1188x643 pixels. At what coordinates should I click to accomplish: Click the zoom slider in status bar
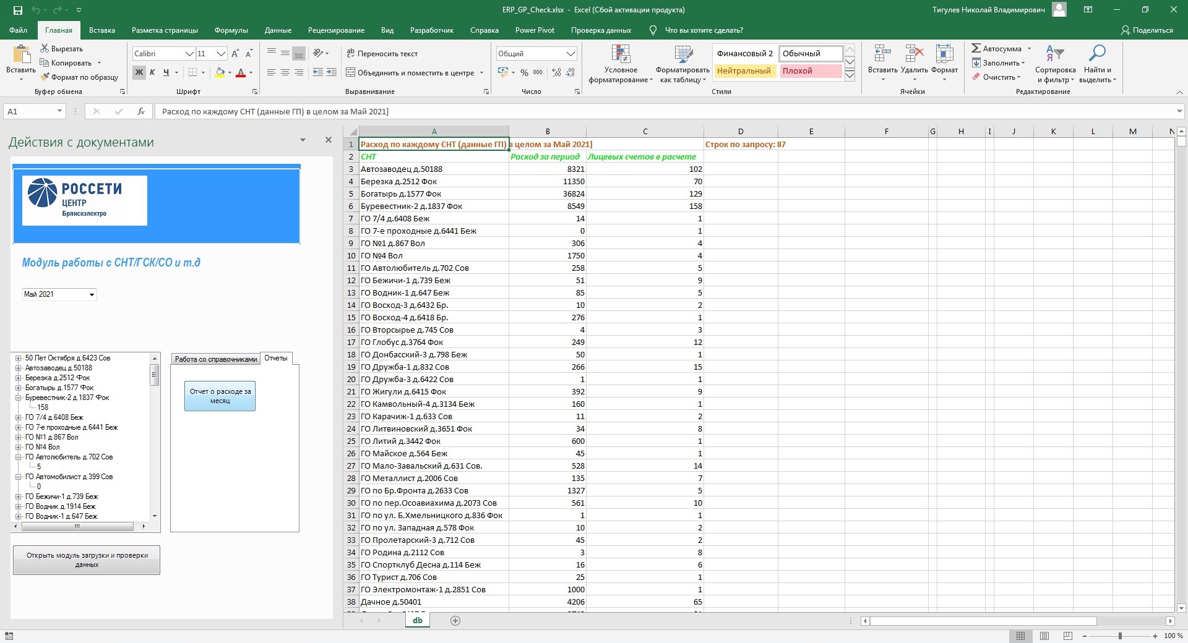click(1119, 636)
